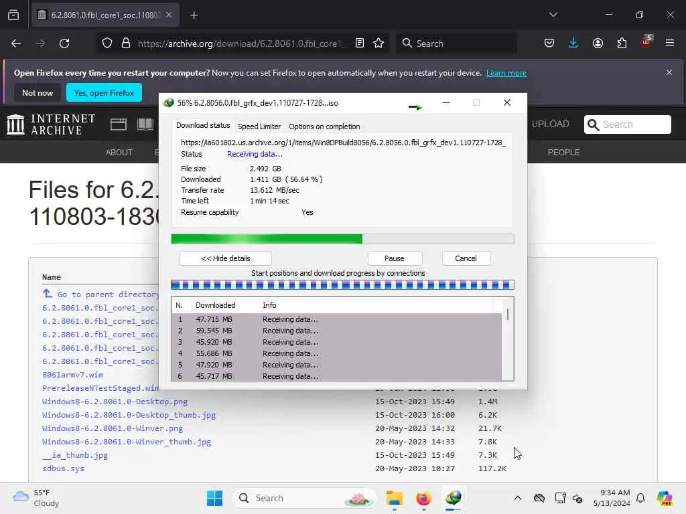686x514 pixels.
Task: Click ABOUT in the archive navigation
Action: pyautogui.click(x=119, y=152)
